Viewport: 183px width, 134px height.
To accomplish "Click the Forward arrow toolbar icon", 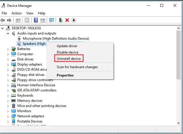I will click(9, 20).
